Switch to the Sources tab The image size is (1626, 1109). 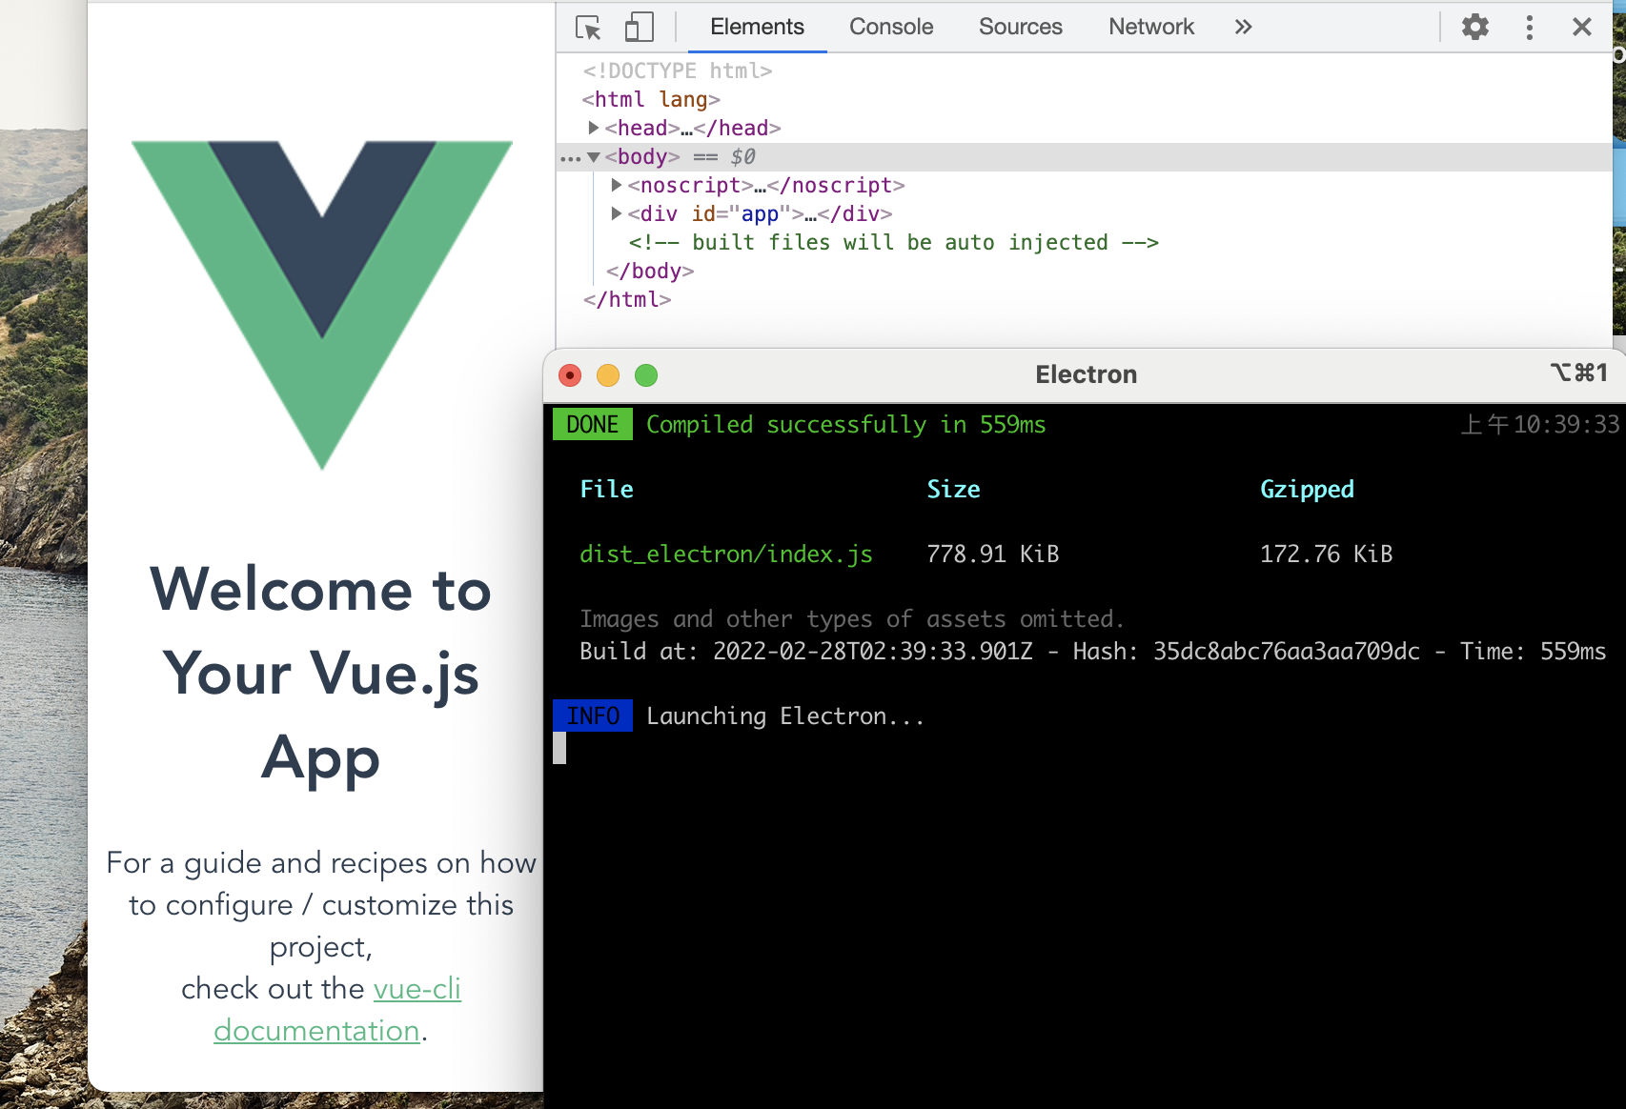coord(1020,27)
